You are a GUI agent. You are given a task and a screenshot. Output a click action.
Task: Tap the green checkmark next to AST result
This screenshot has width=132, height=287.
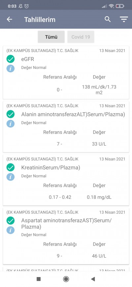10,221
